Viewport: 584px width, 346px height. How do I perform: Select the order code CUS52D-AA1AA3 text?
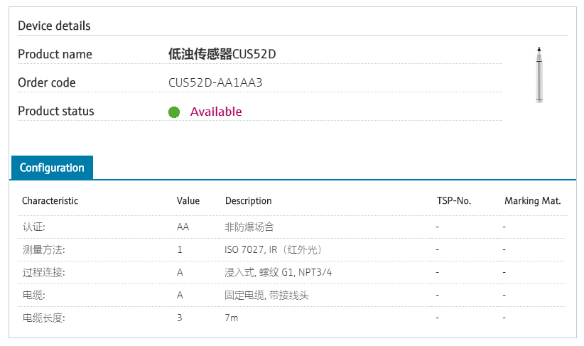pos(215,82)
